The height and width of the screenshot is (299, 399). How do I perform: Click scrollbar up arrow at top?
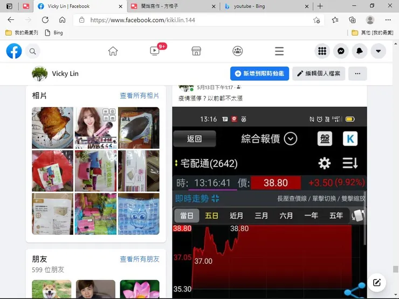(395, 44)
